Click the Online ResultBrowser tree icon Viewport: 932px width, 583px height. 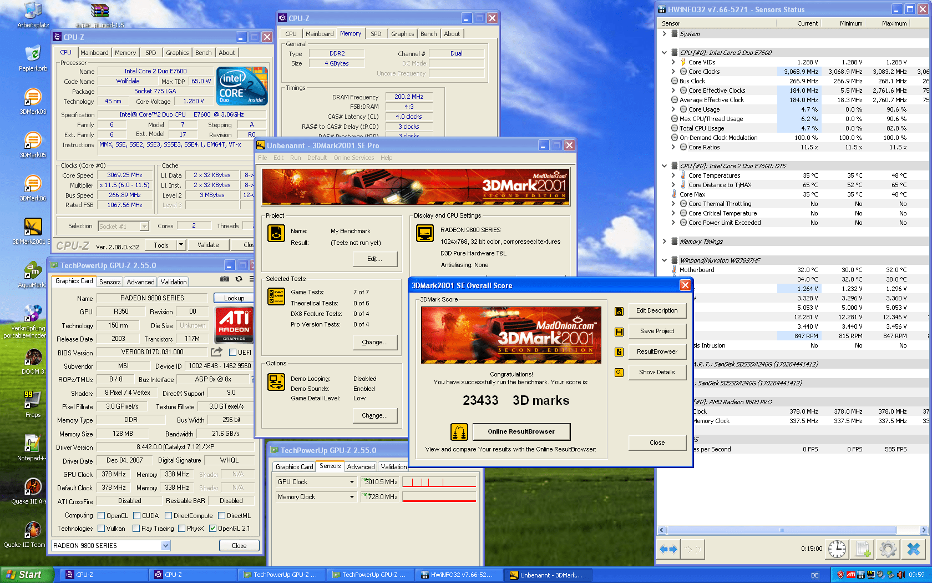(x=459, y=431)
